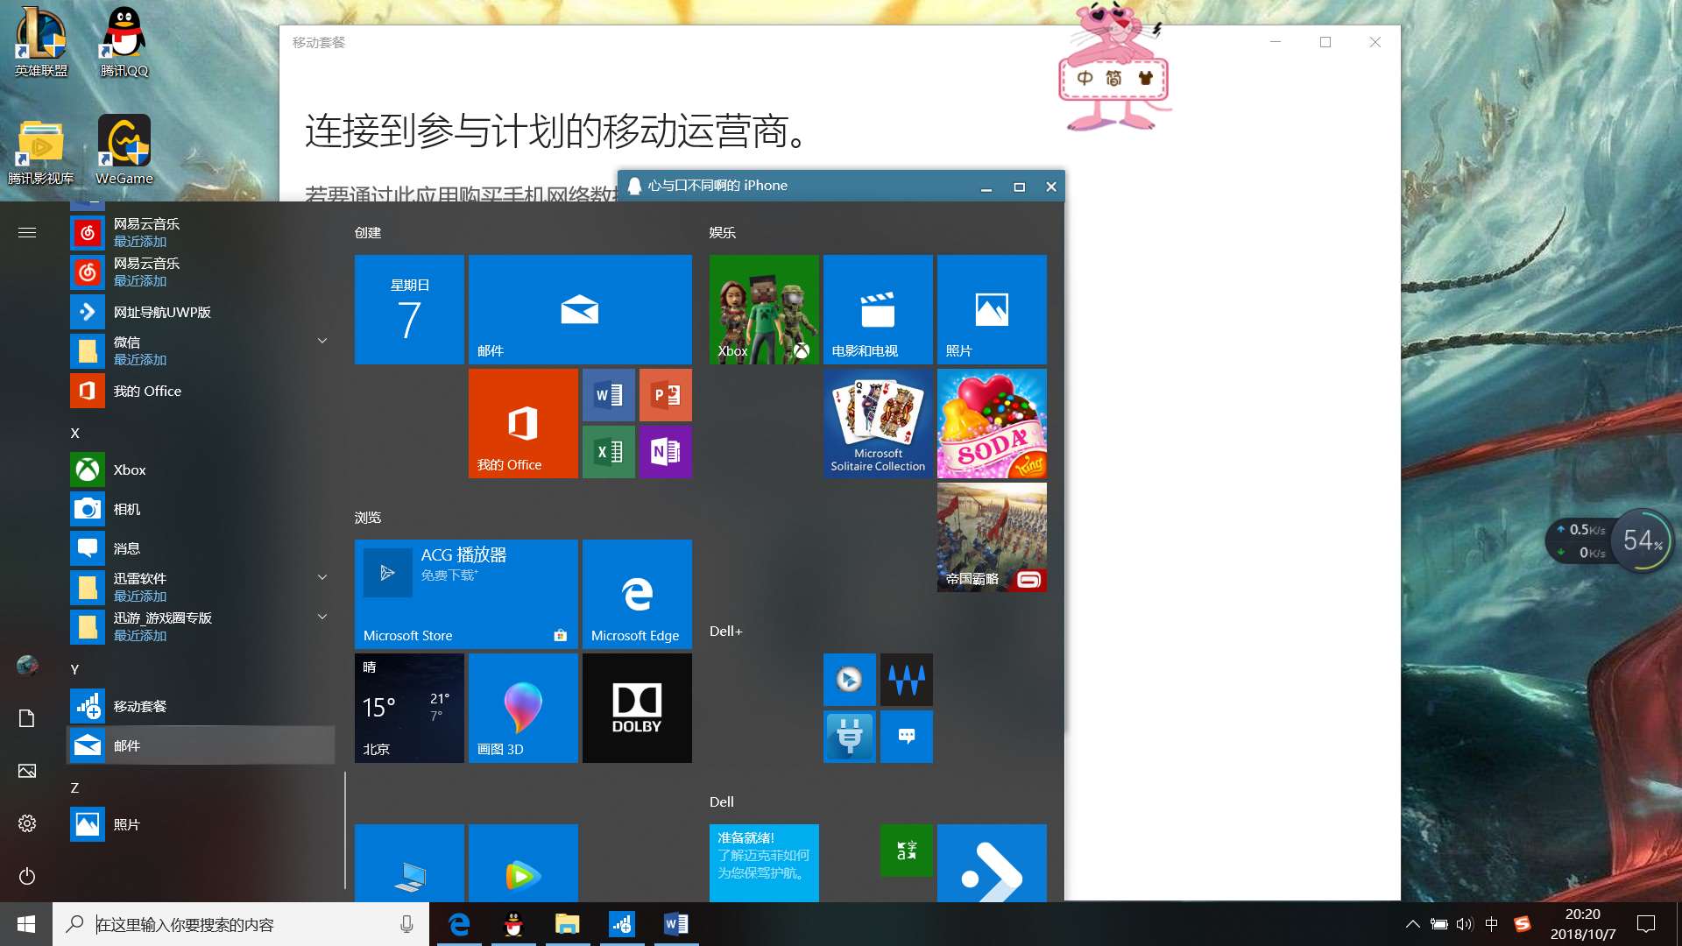Expand the Start menu hamburger navigation
Screen dimensions: 1682x946
(27, 233)
